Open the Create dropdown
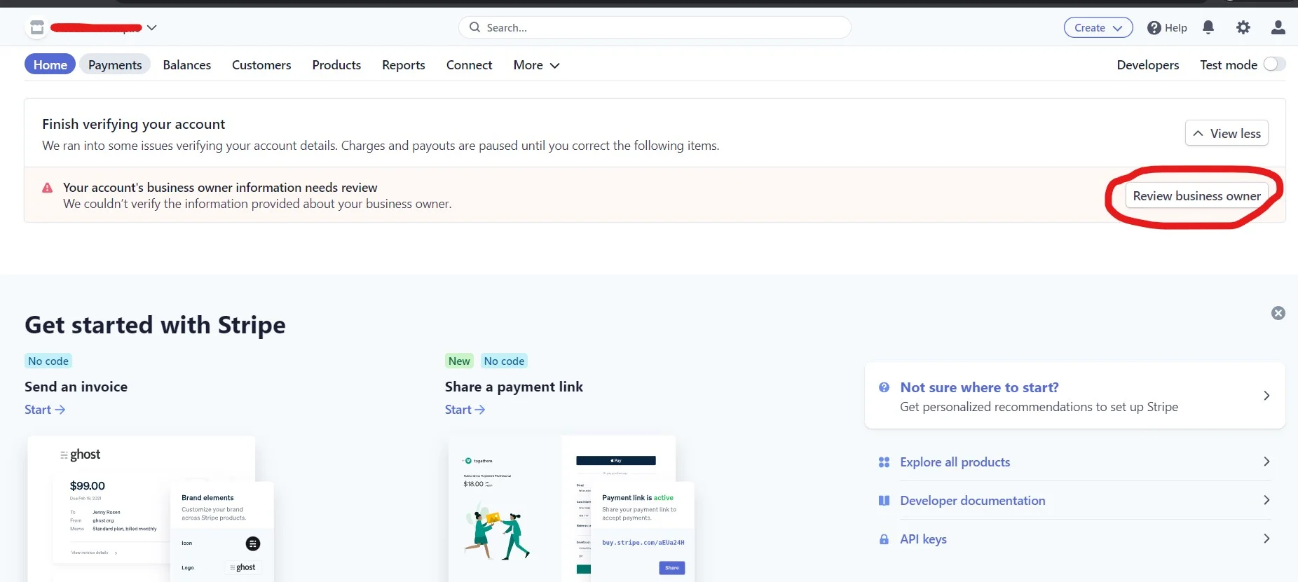The height and width of the screenshot is (582, 1298). tap(1098, 28)
